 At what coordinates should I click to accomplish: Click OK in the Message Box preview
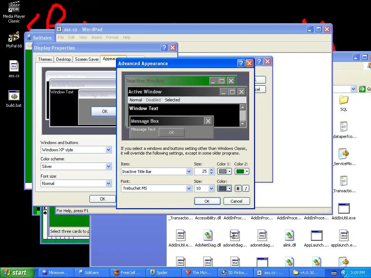(x=171, y=132)
